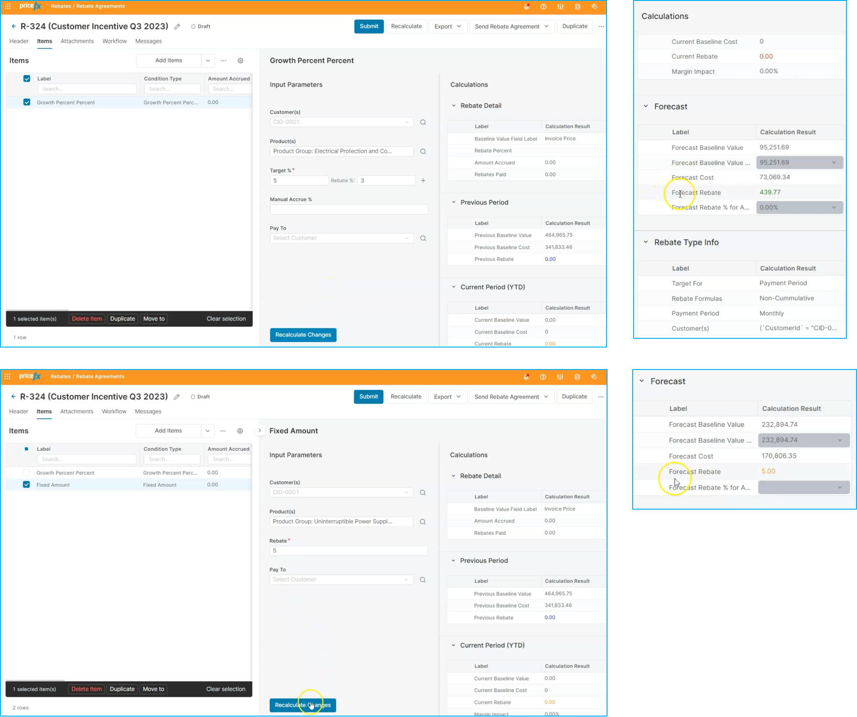Search products magnifier icon in lower window
Screen dimensions: 857x717
pyautogui.click(x=423, y=522)
